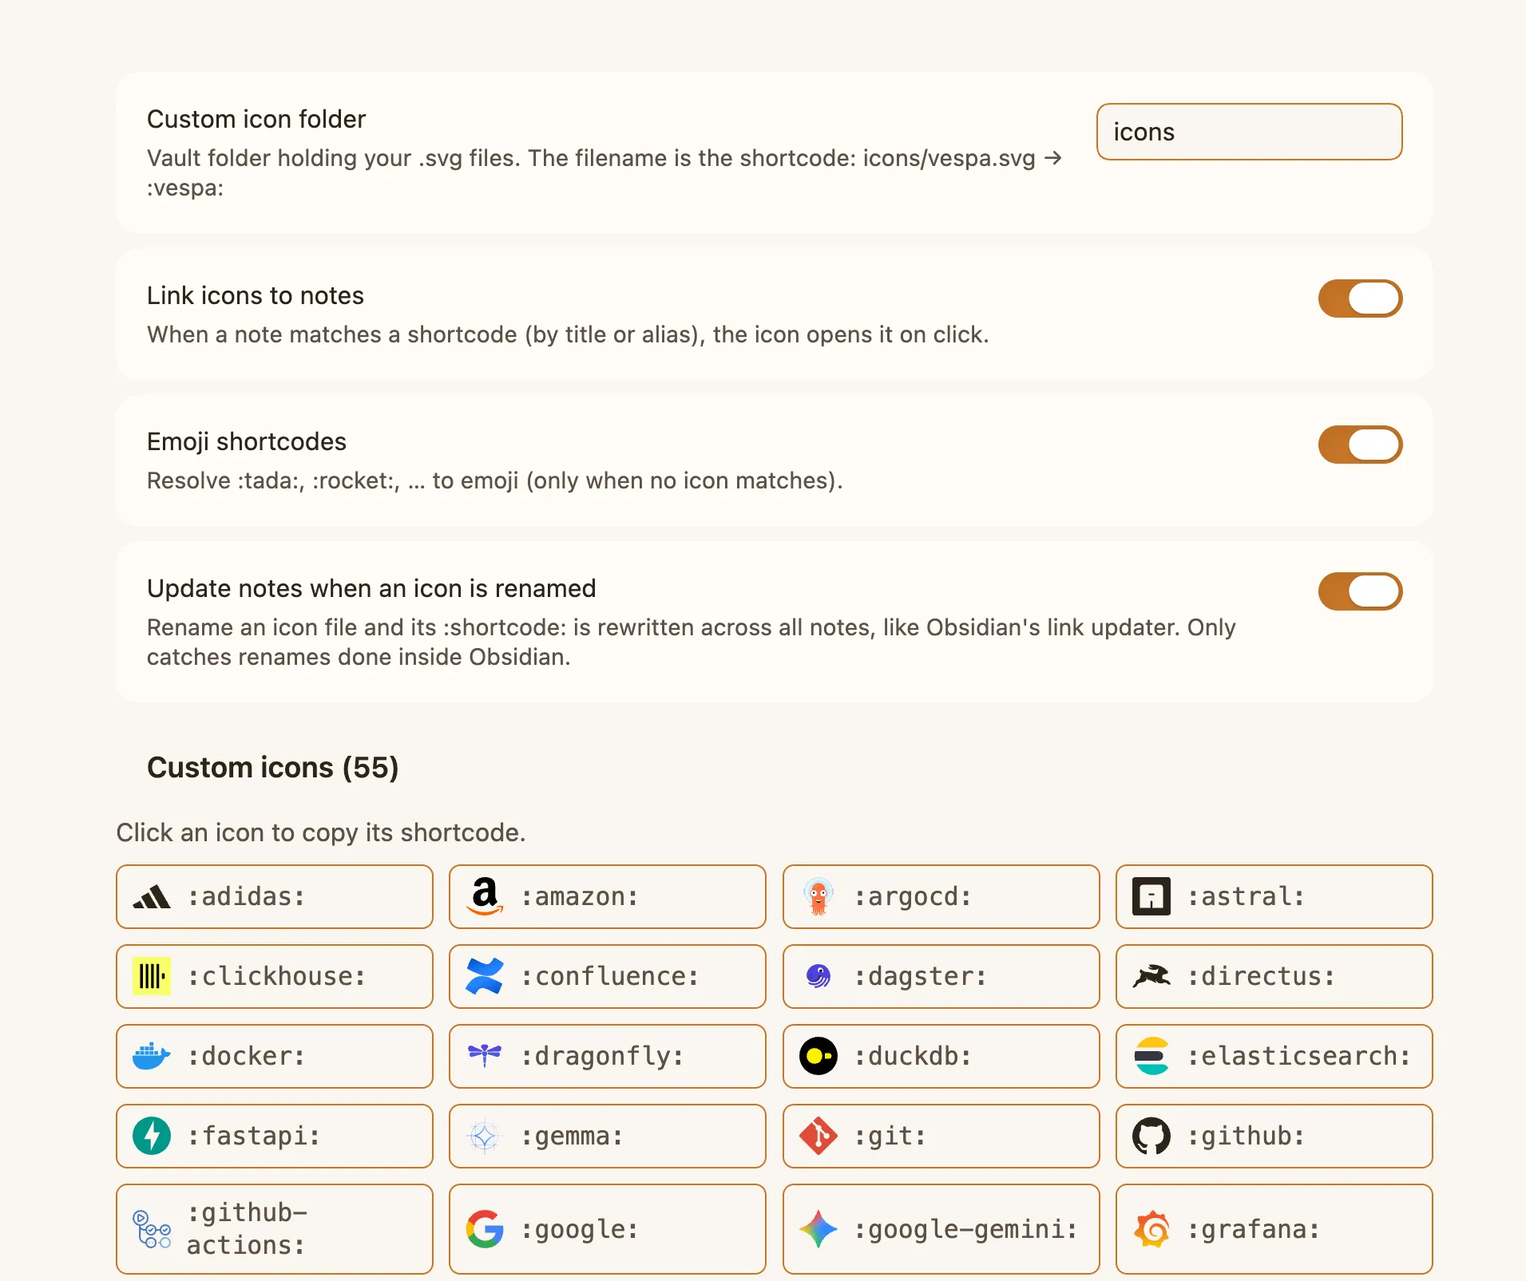Copy the :git: shortcode text
This screenshot has height=1281, width=1526.
pos(890,1136)
